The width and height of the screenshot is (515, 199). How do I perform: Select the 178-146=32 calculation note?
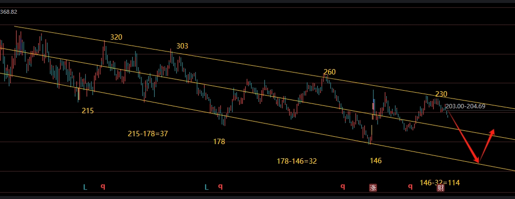click(x=297, y=161)
